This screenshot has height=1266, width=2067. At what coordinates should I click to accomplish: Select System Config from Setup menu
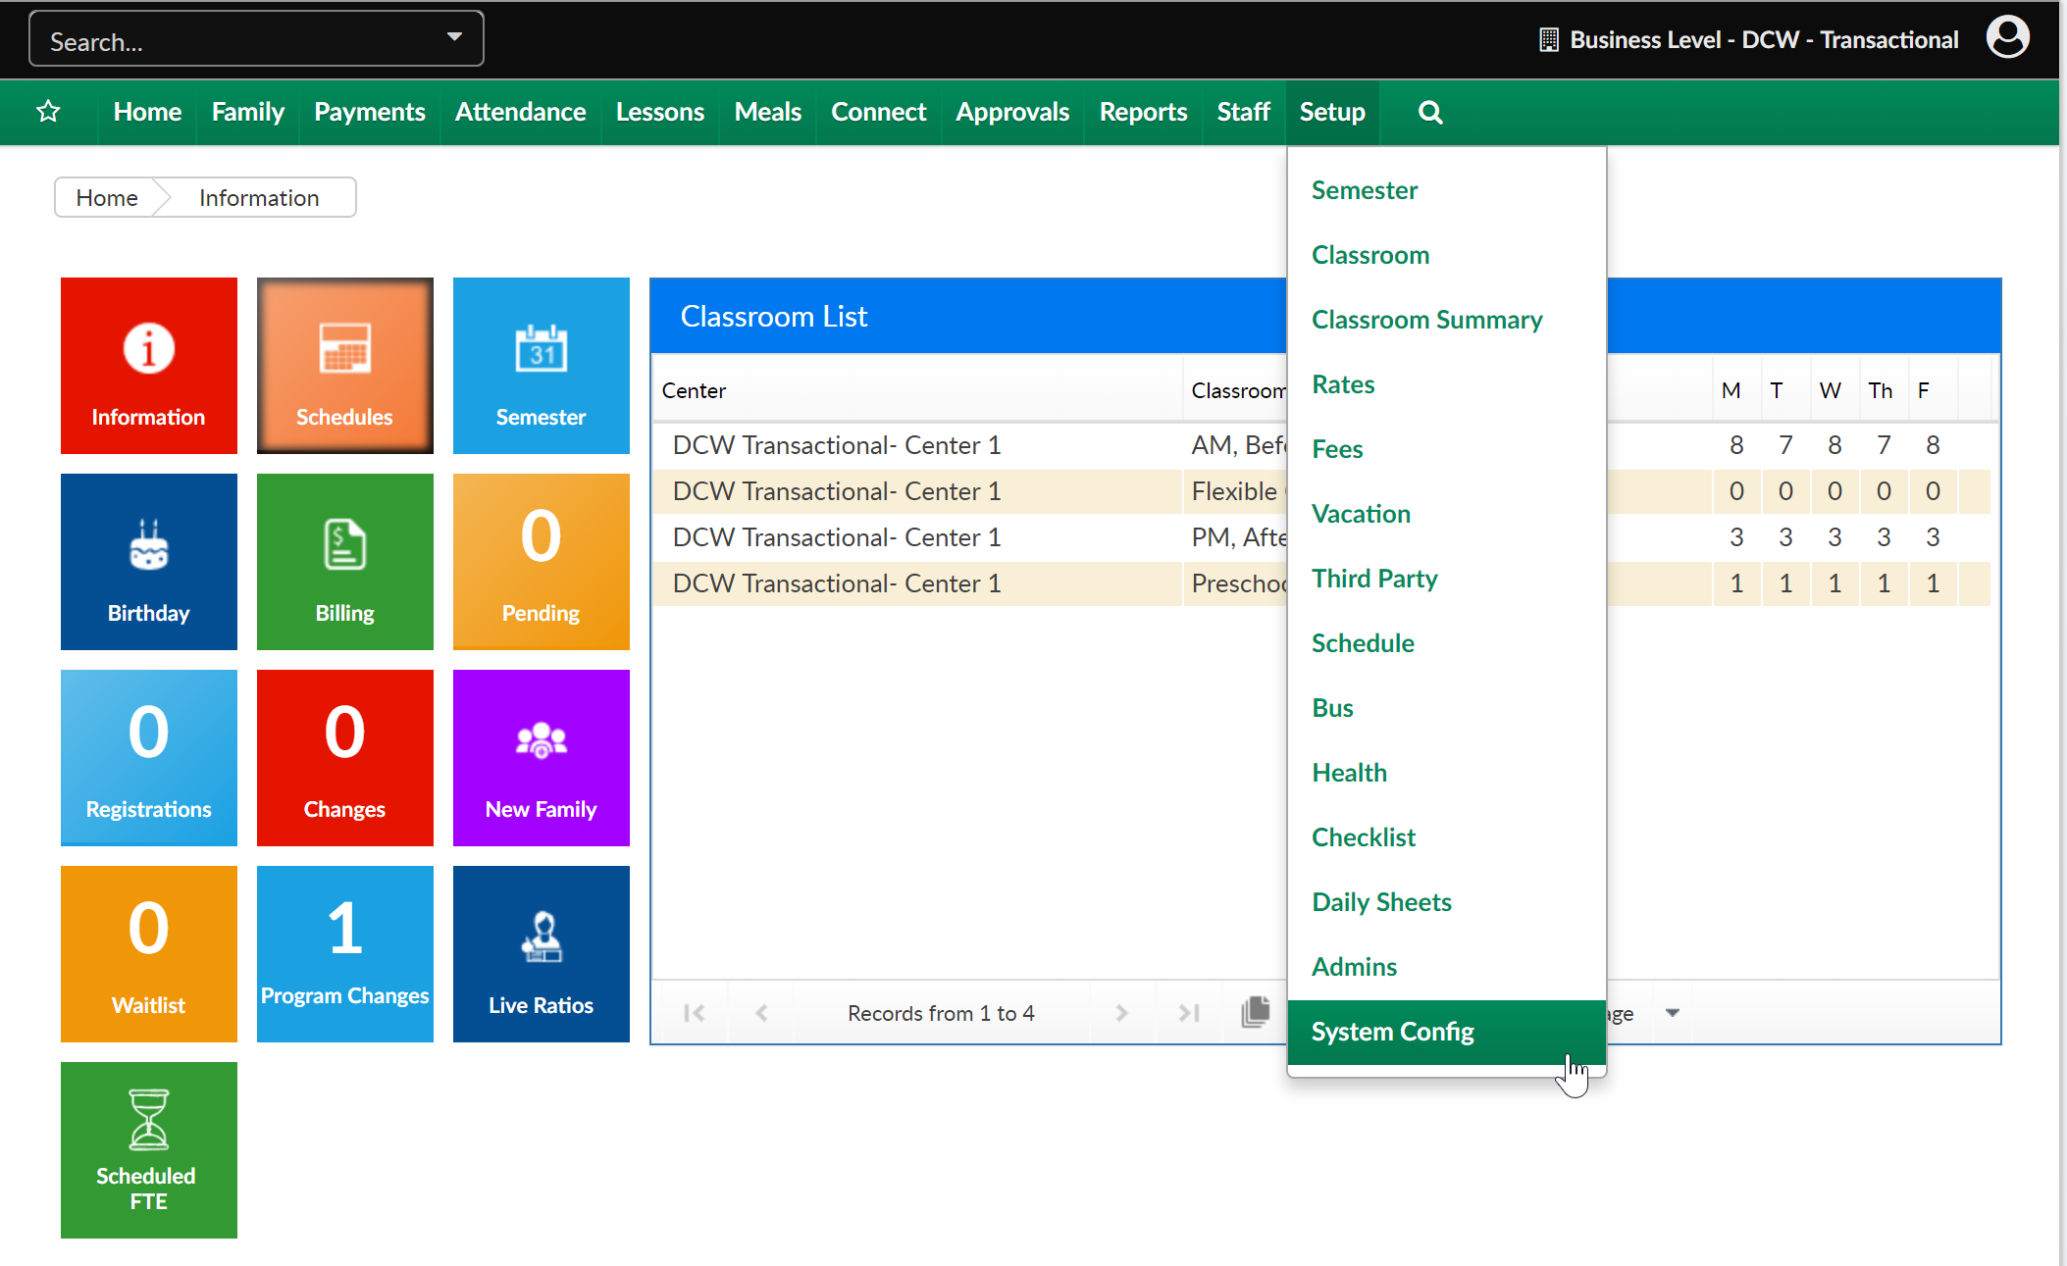[1393, 1032]
